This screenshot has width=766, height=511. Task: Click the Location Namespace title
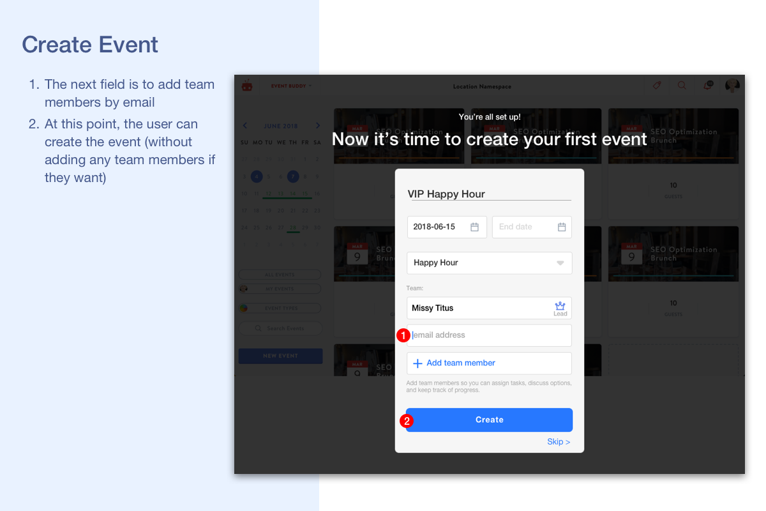pos(482,86)
